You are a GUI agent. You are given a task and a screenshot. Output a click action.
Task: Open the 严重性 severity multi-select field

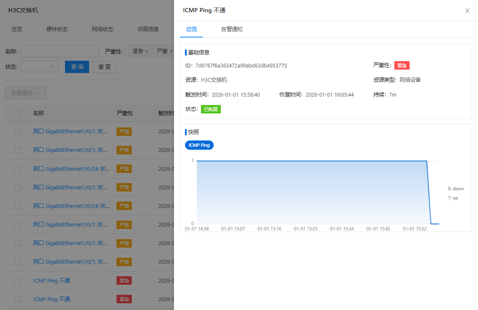point(150,51)
